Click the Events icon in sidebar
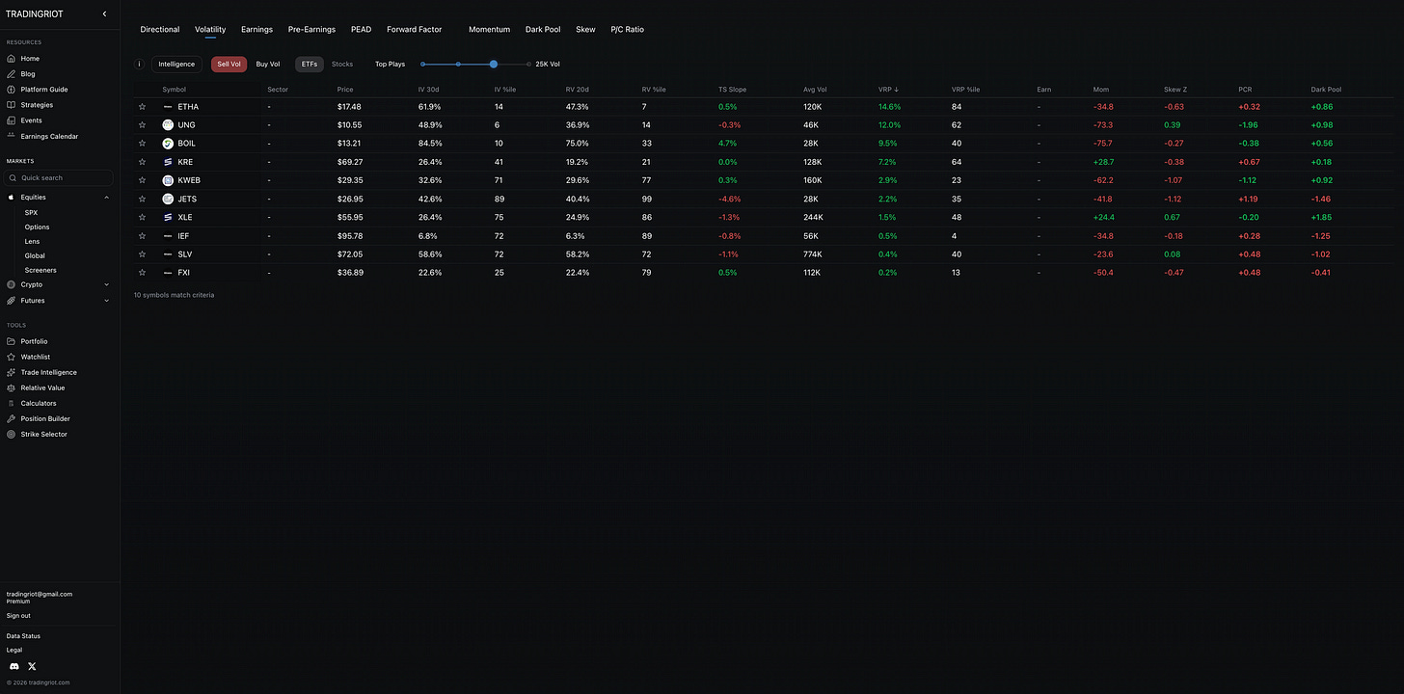This screenshot has height=694, width=1404. tap(12, 120)
